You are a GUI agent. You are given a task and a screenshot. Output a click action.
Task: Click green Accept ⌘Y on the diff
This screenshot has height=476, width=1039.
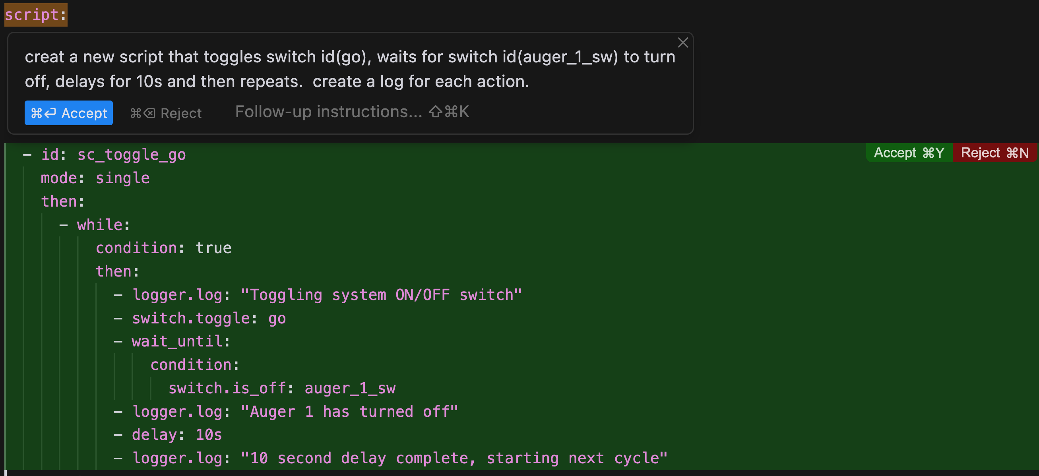click(x=908, y=152)
